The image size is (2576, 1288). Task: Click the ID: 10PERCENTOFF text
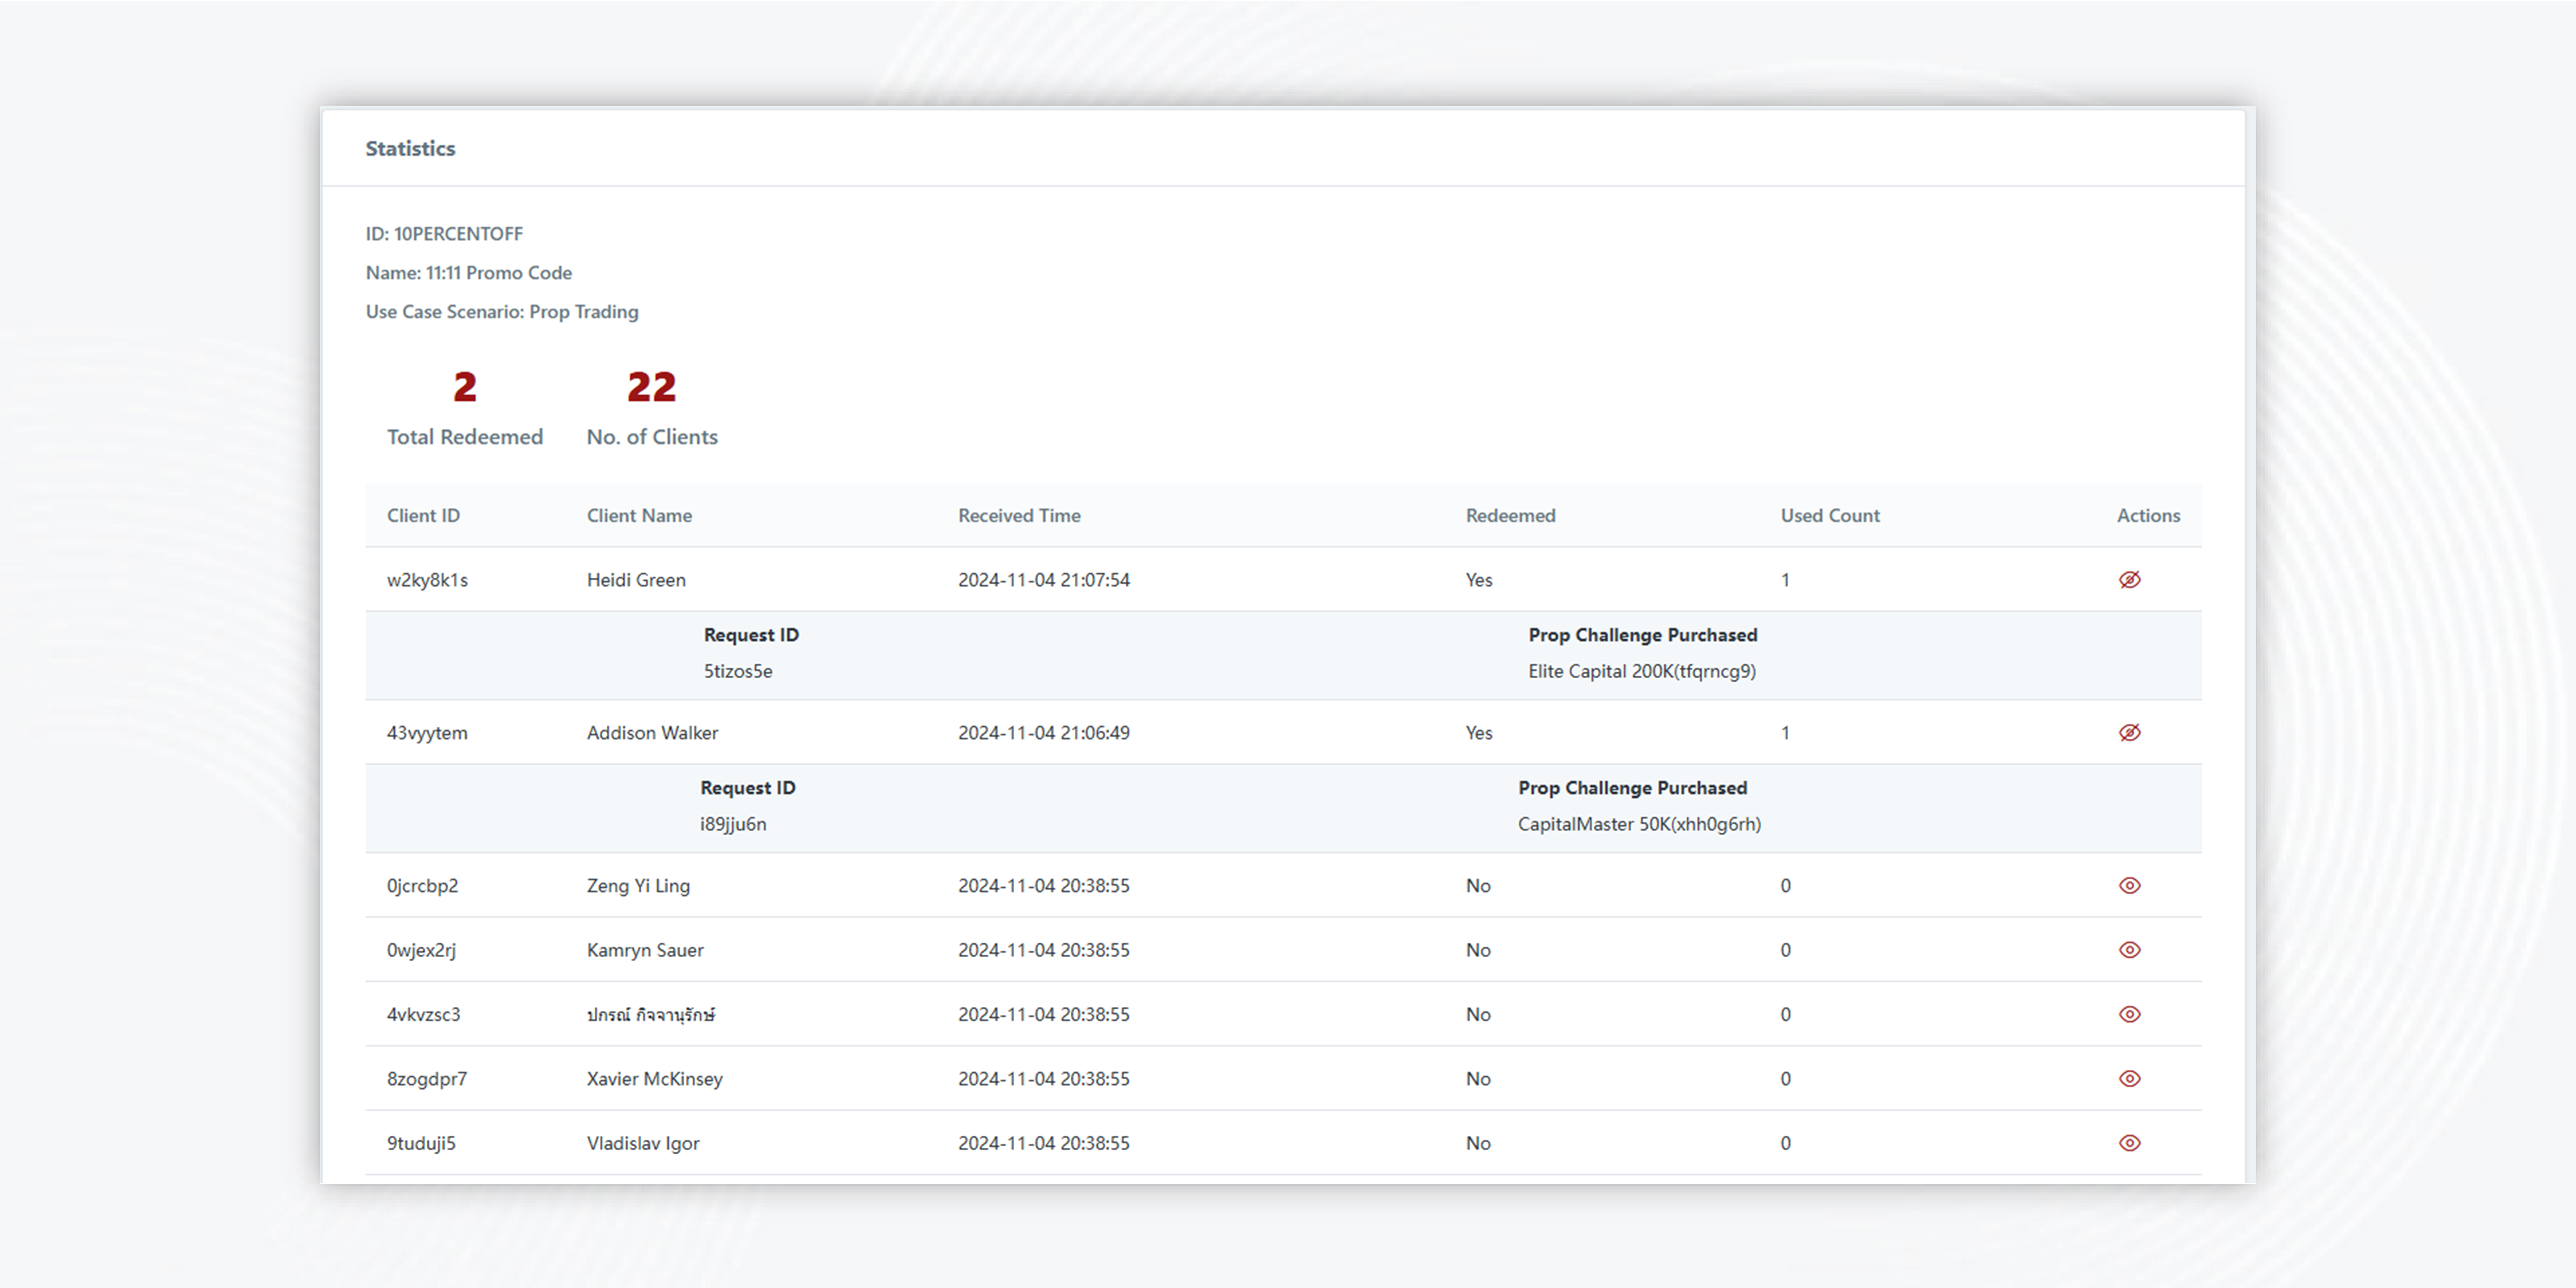444,234
